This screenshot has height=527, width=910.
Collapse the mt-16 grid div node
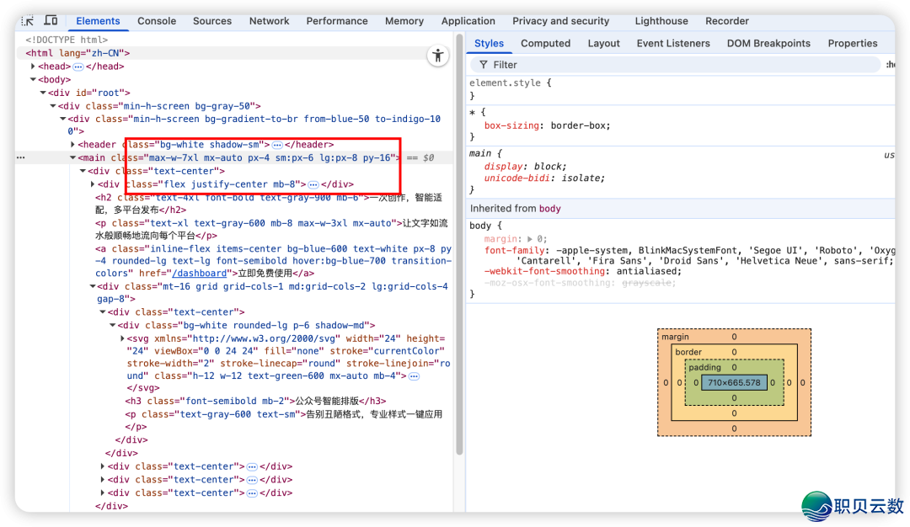click(x=93, y=286)
